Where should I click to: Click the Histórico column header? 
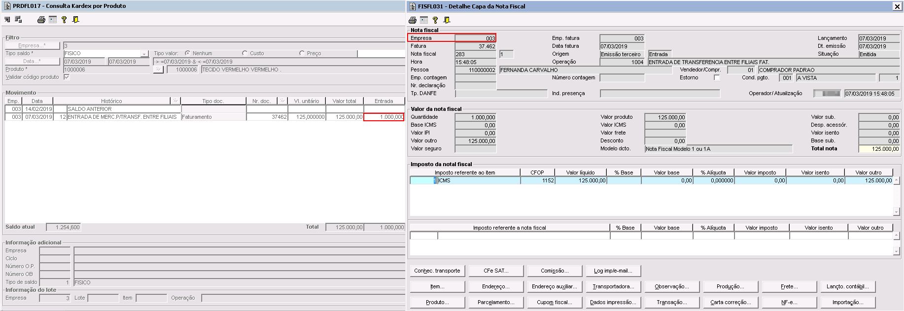111,101
